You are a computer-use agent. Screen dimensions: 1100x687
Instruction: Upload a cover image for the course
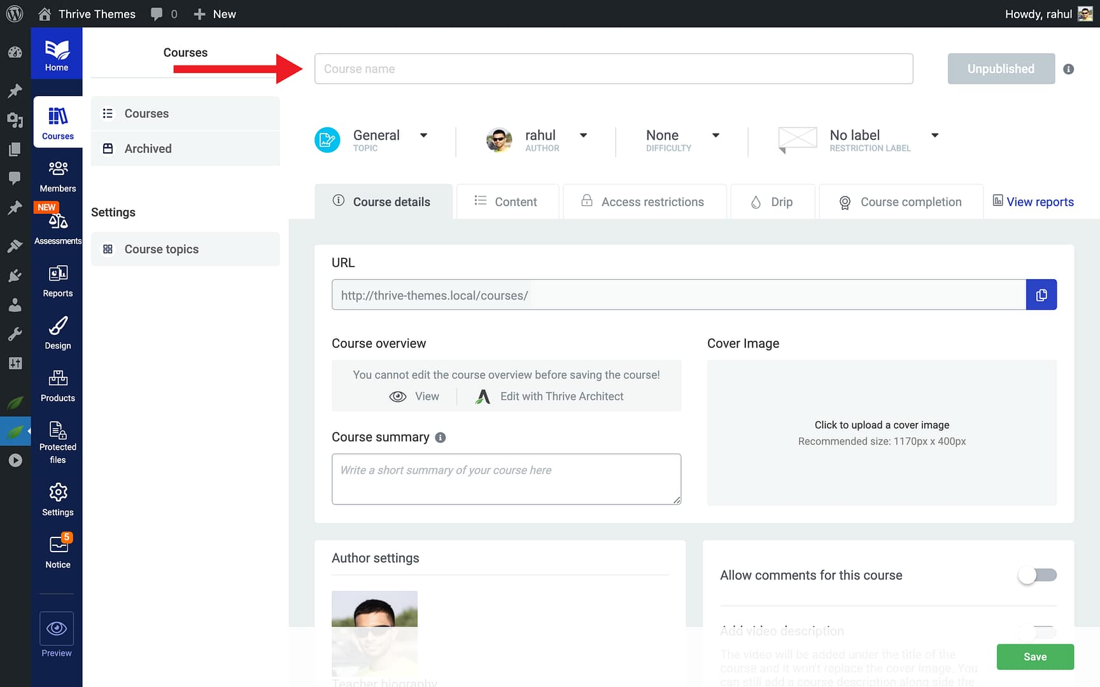(x=882, y=433)
